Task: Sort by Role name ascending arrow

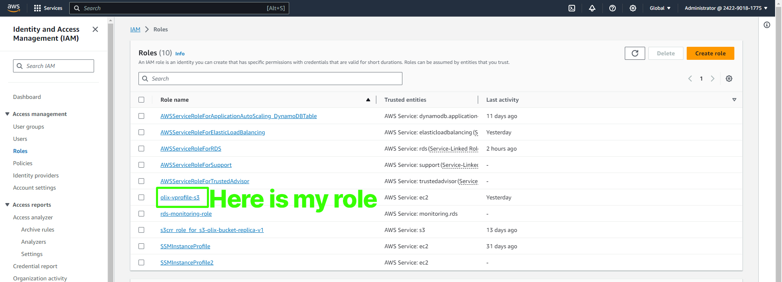Action: tap(368, 100)
